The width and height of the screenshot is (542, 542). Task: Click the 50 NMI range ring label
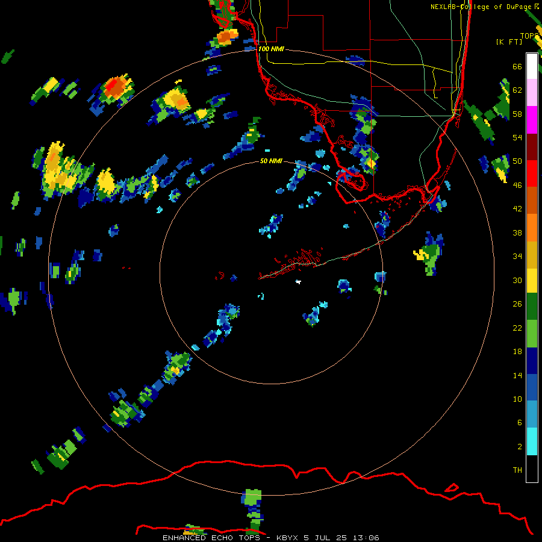pos(271,161)
